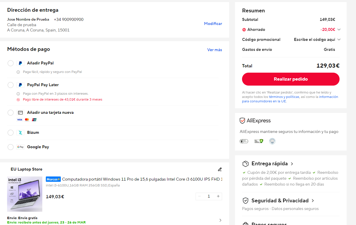Open shipping options arrow for Envío gratis
Viewport: 356px width, 225px height.
coord(220,220)
